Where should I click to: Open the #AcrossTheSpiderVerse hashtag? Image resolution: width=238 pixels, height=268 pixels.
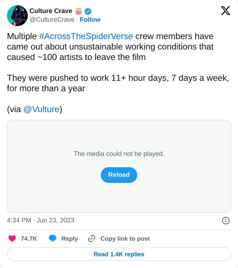point(86,36)
